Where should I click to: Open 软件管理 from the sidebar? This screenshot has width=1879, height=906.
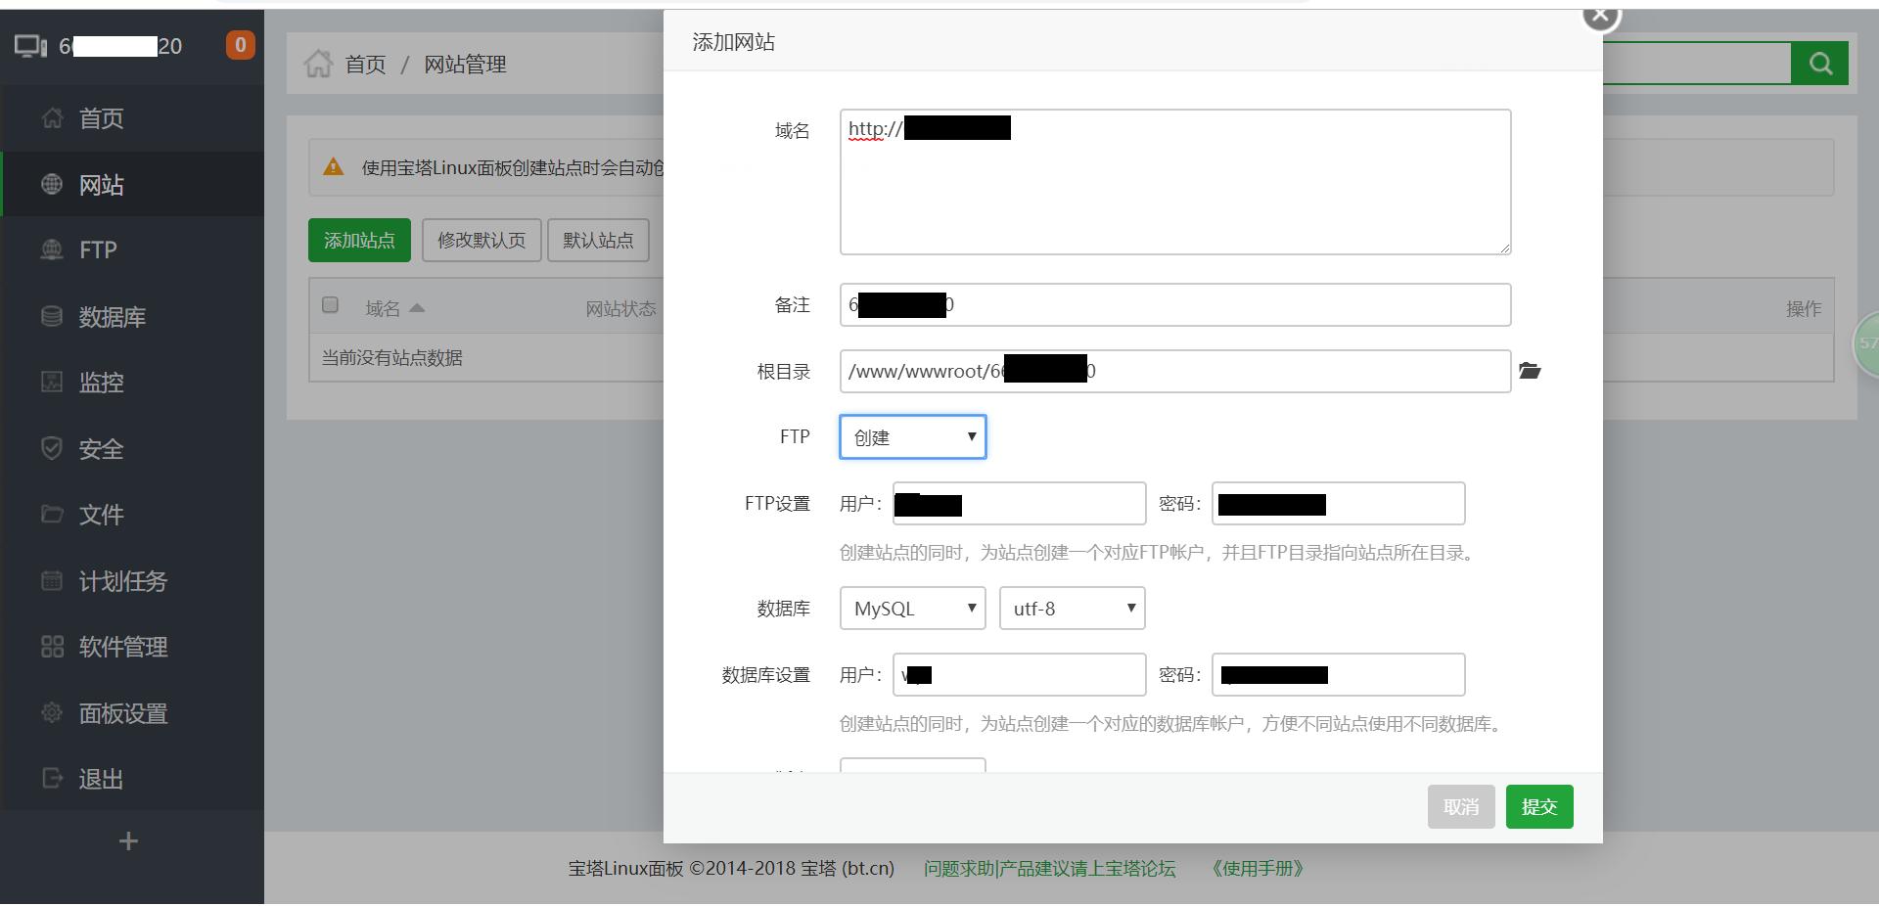[122, 647]
